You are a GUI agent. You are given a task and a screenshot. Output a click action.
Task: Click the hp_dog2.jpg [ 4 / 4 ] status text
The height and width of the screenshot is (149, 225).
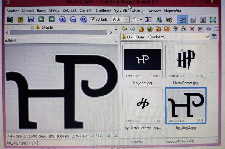tap(22, 142)
